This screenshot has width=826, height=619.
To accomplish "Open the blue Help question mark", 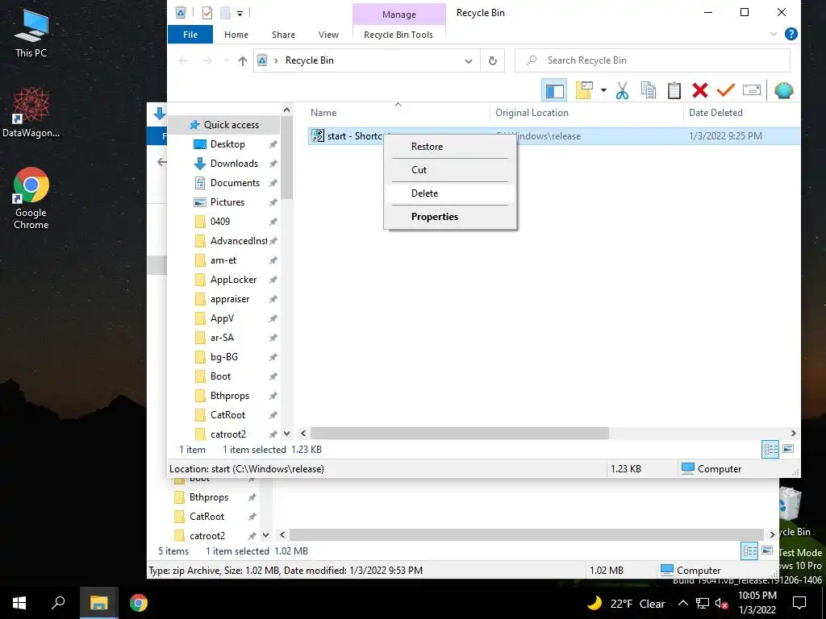I will pyautogui.click(x=791, y=34).
